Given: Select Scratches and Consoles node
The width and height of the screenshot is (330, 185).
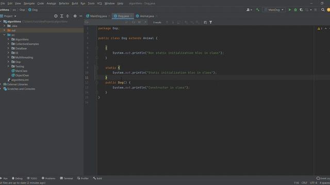Looking at the screenshot, I should [21, 89].
